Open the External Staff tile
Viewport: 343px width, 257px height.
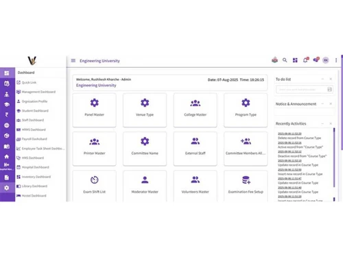[196, 149]
